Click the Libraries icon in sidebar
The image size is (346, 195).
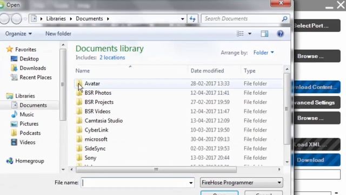click(x=10, y=96)
